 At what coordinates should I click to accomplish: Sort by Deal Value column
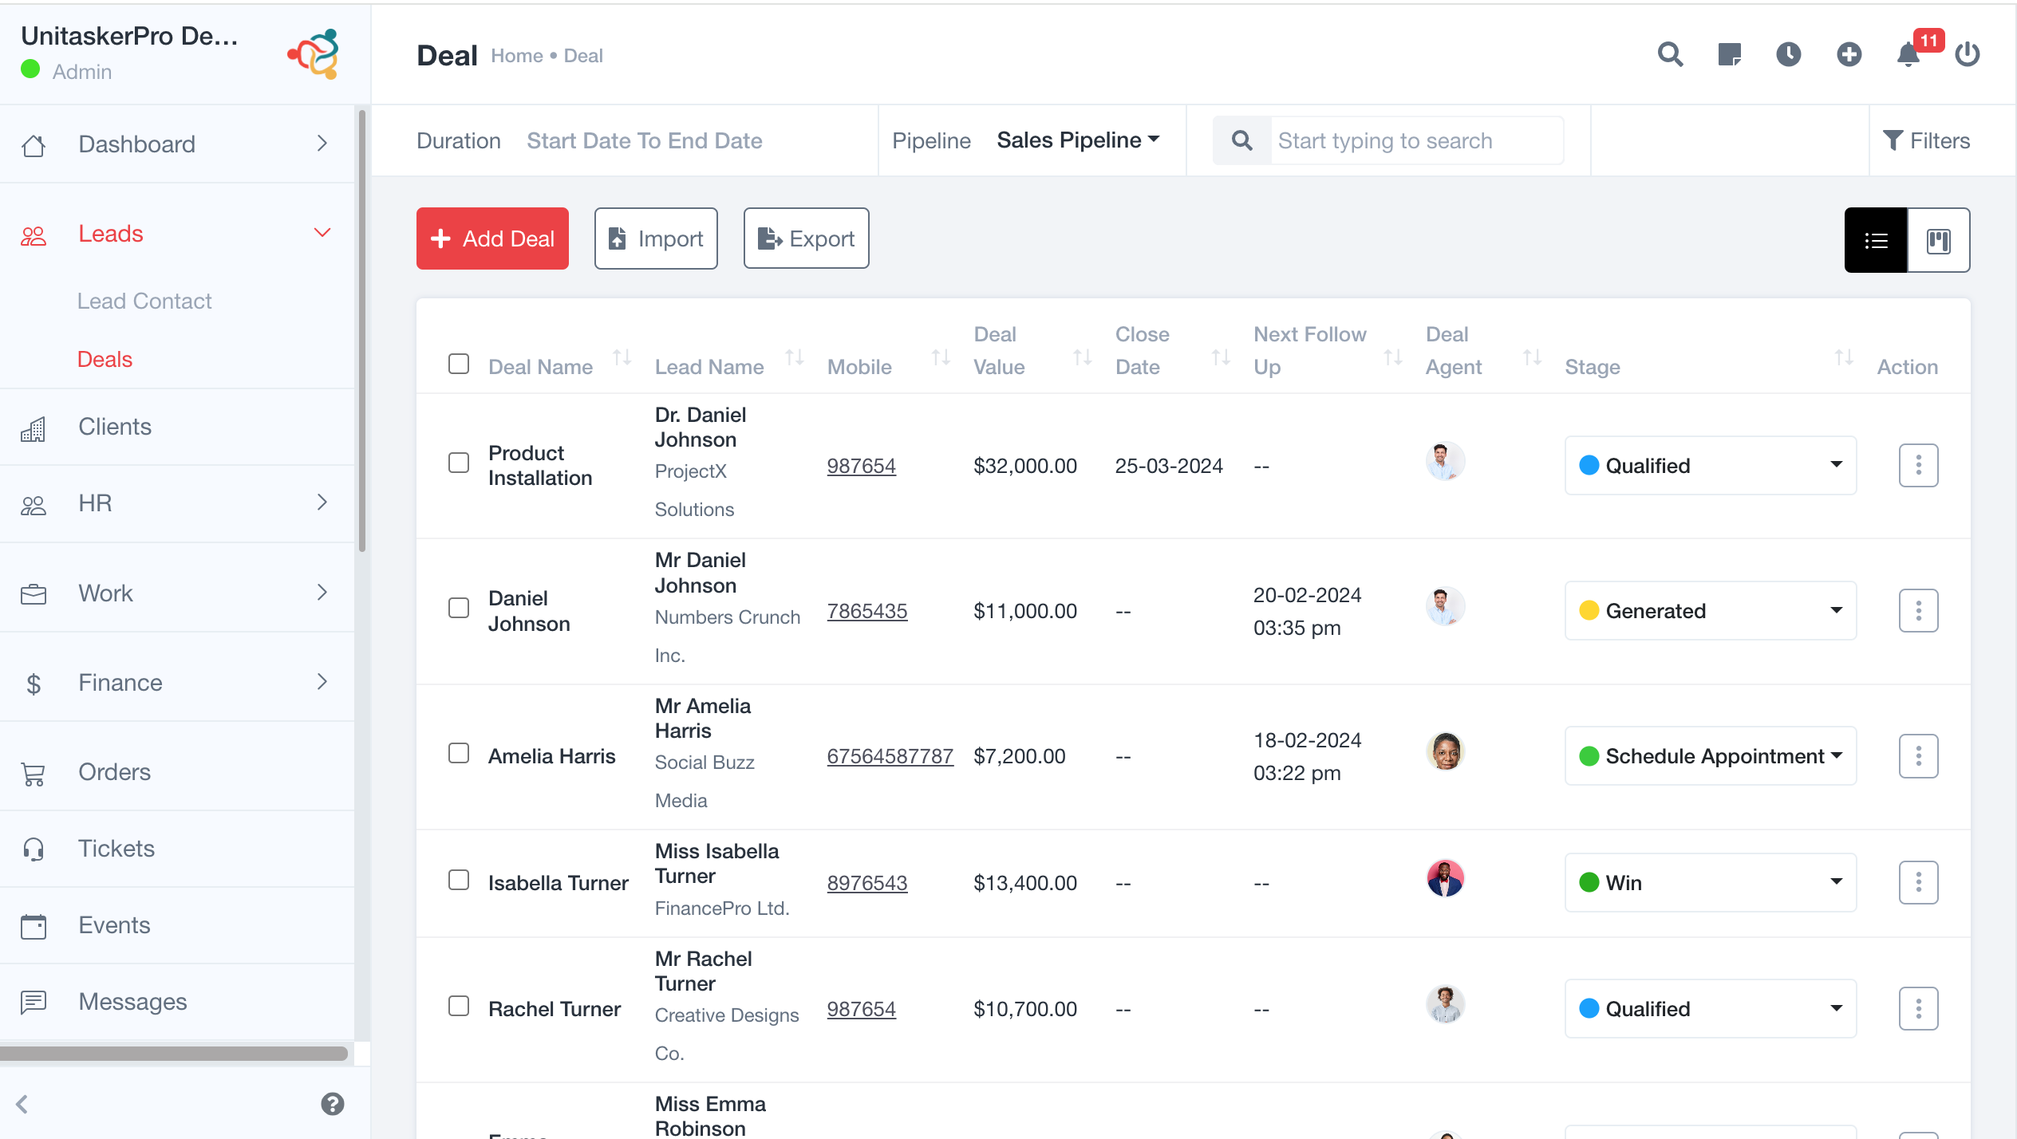[x=1083, y=357]
